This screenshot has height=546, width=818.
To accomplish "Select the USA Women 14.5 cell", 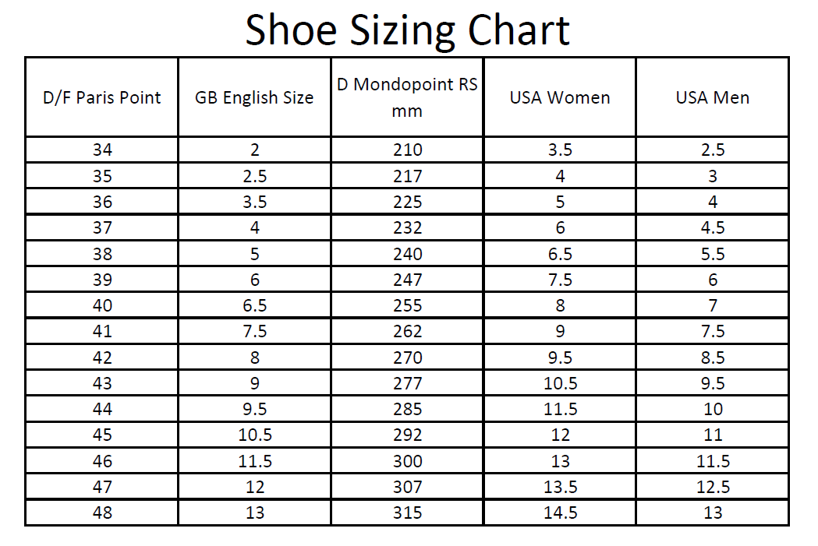I will (560, 513).
